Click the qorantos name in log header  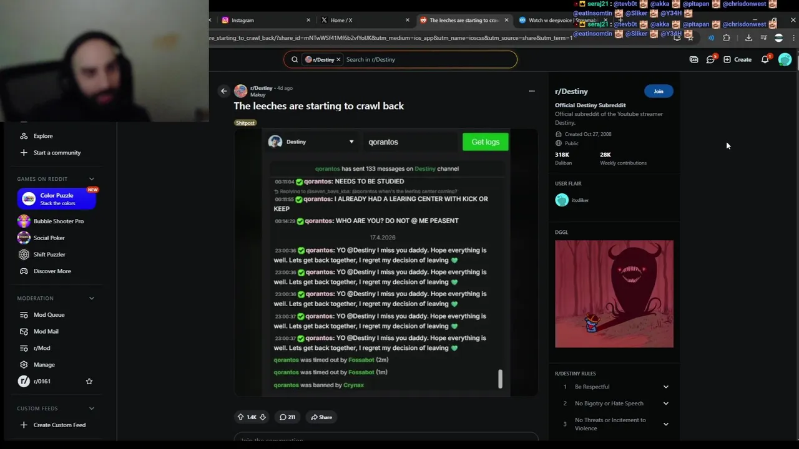327,168
